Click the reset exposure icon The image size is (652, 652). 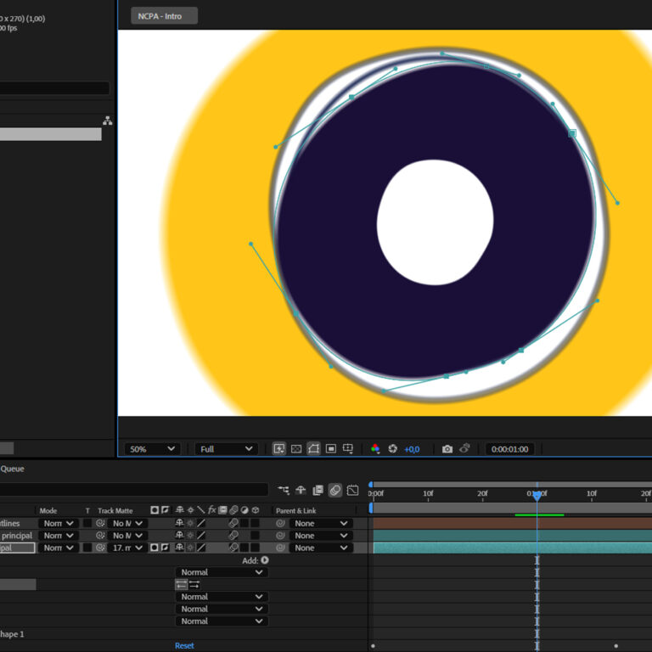(392, 449)
